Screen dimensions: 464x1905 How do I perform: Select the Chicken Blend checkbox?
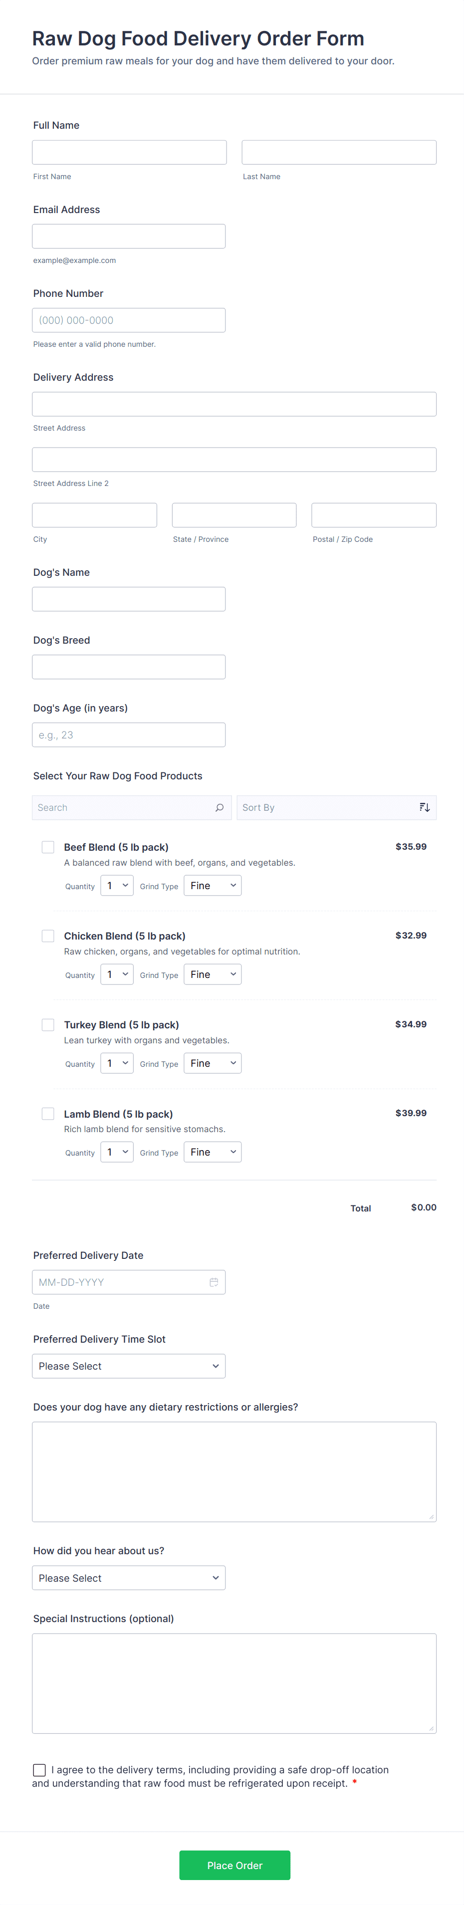(x=48, y=936)
